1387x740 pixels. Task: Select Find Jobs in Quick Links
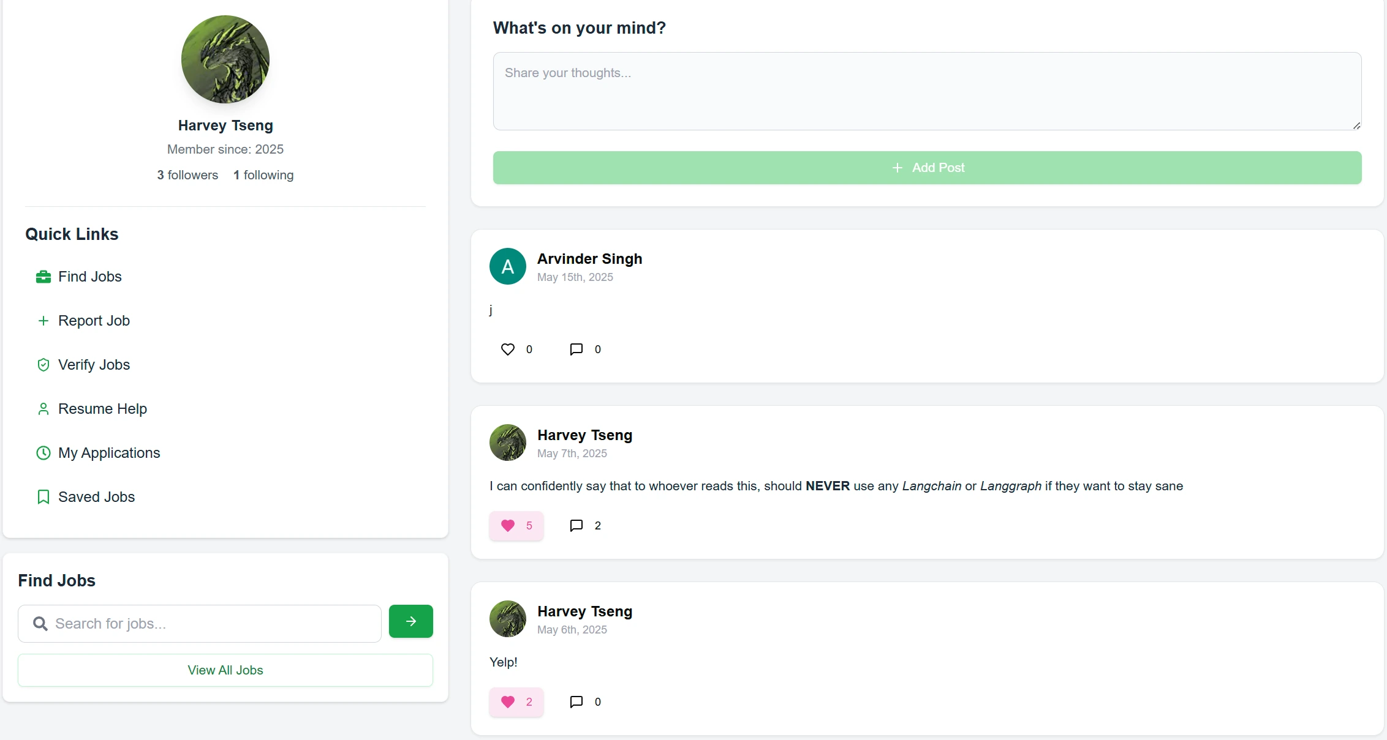89,277
